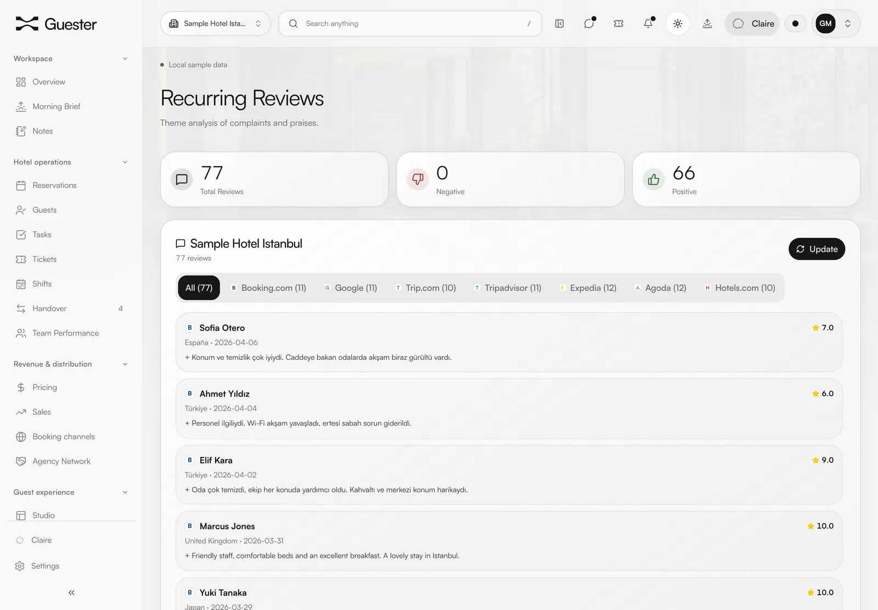Viewport: 878px width, 610px height.
Task: Collapse Hotel operations section
Action: [71, 162]
